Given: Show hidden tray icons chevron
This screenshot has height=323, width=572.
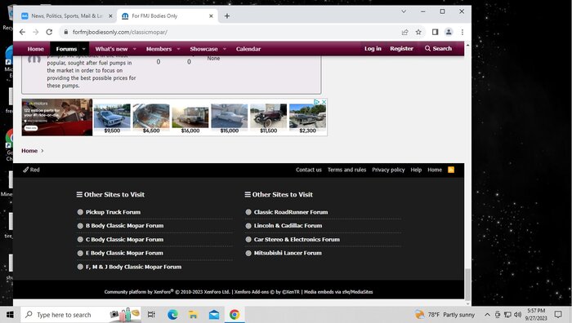Looking at the screenshot, I should click(x=487, y=315).
